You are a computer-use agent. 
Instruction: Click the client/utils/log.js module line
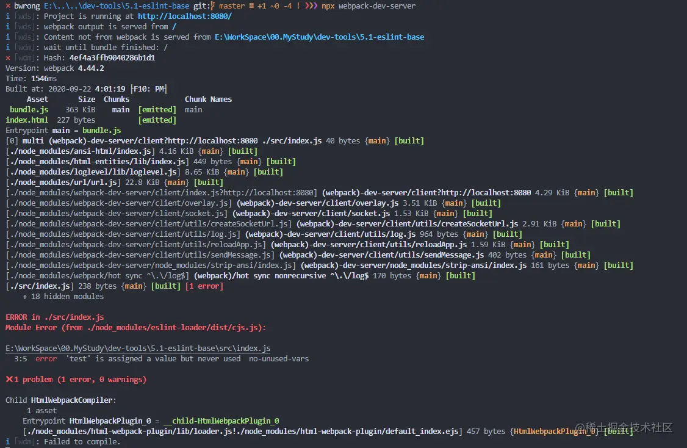coord(264,234)
